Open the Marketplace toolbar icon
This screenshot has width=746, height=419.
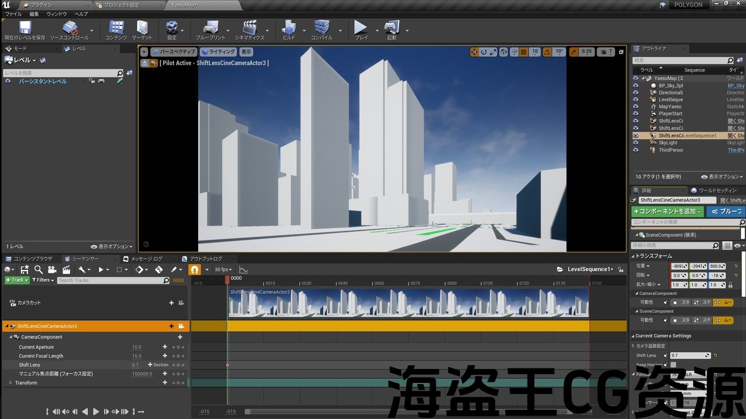142,28
